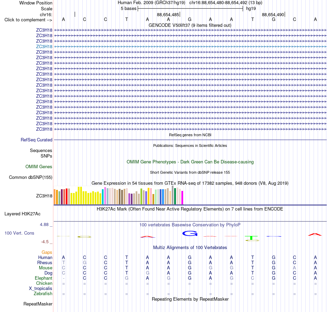Click the SNPs label in Publications track
The height and width of the screenshot is (312, 327).
(46, 156)
